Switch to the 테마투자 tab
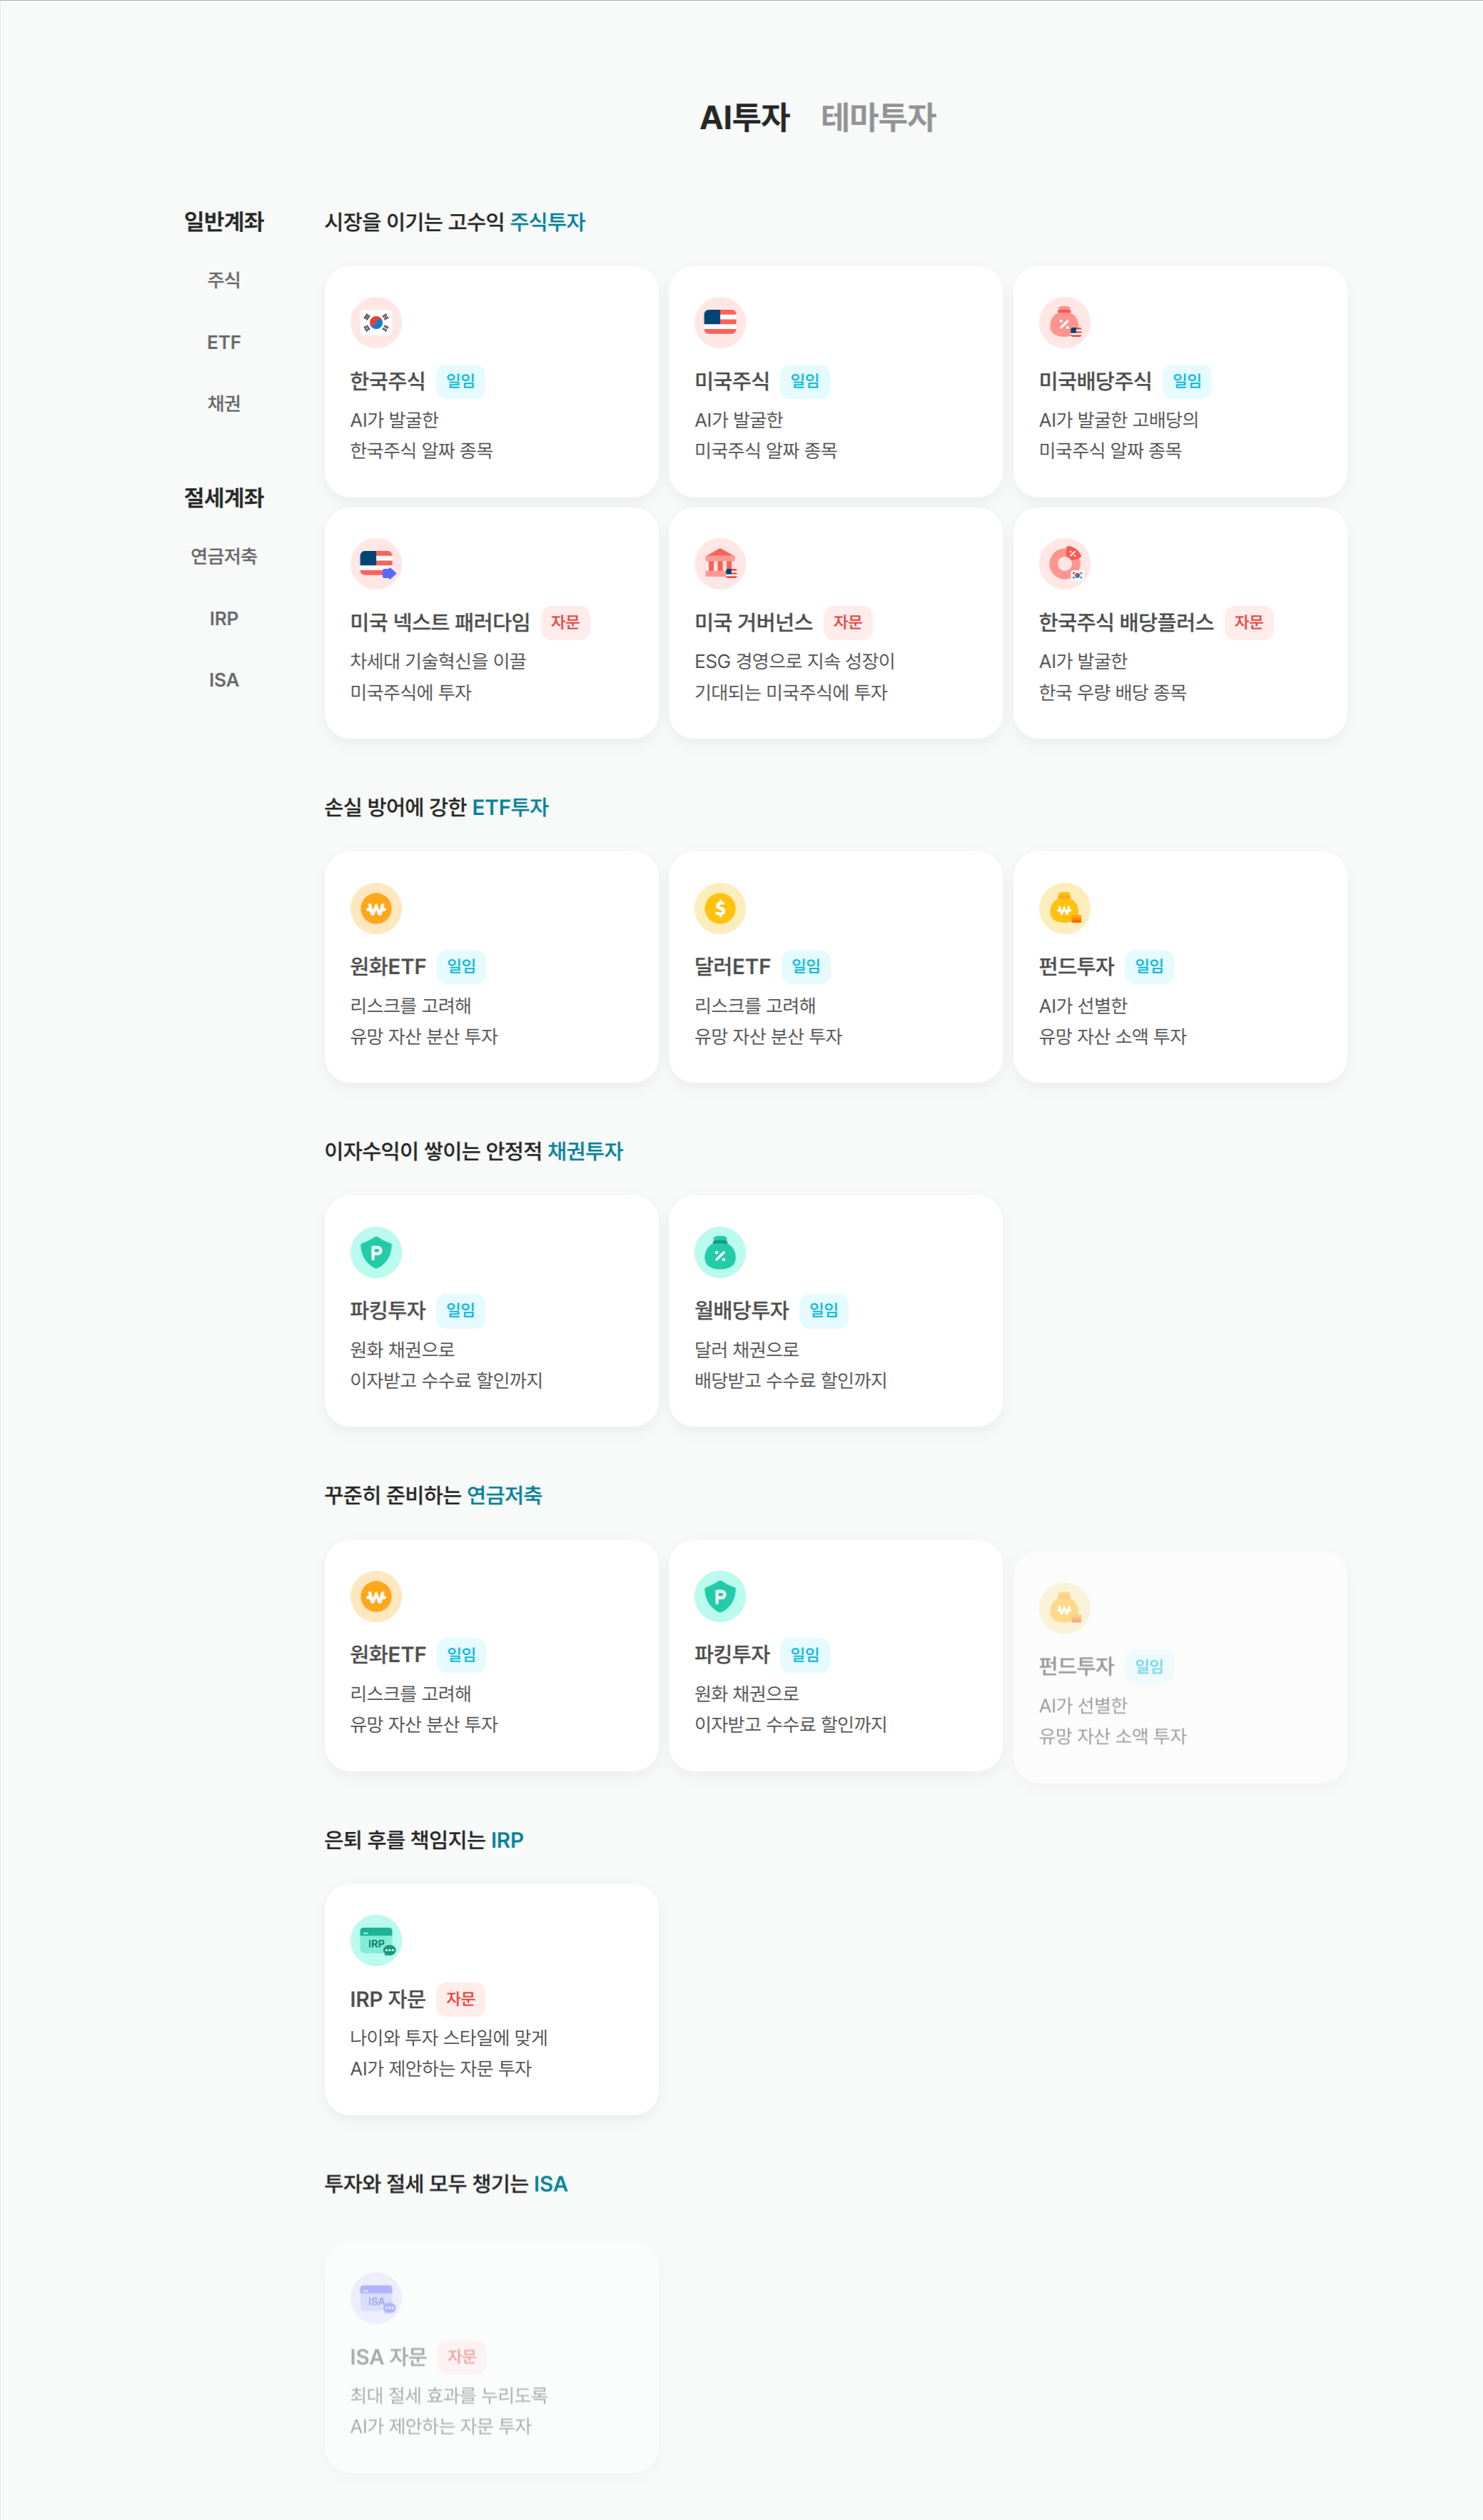The height and width of the screenshot is (2520, 1483). pos(877,117)
